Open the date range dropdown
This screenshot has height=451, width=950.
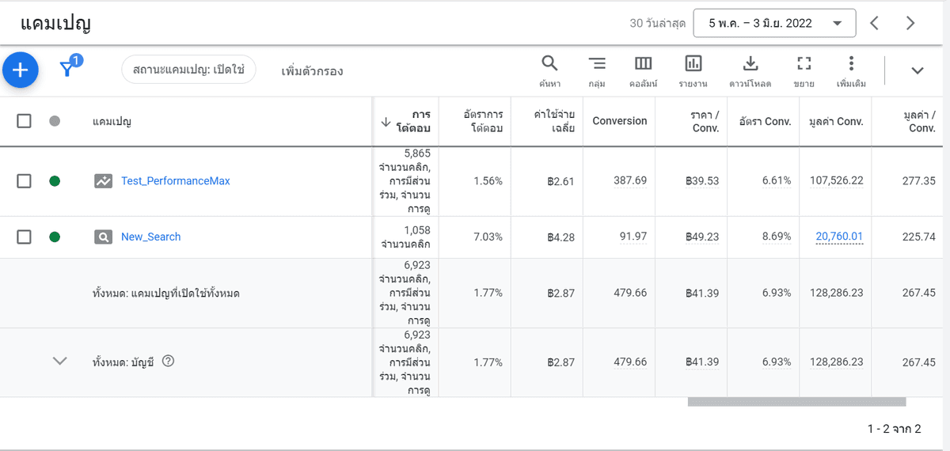(x=774, y=23)
